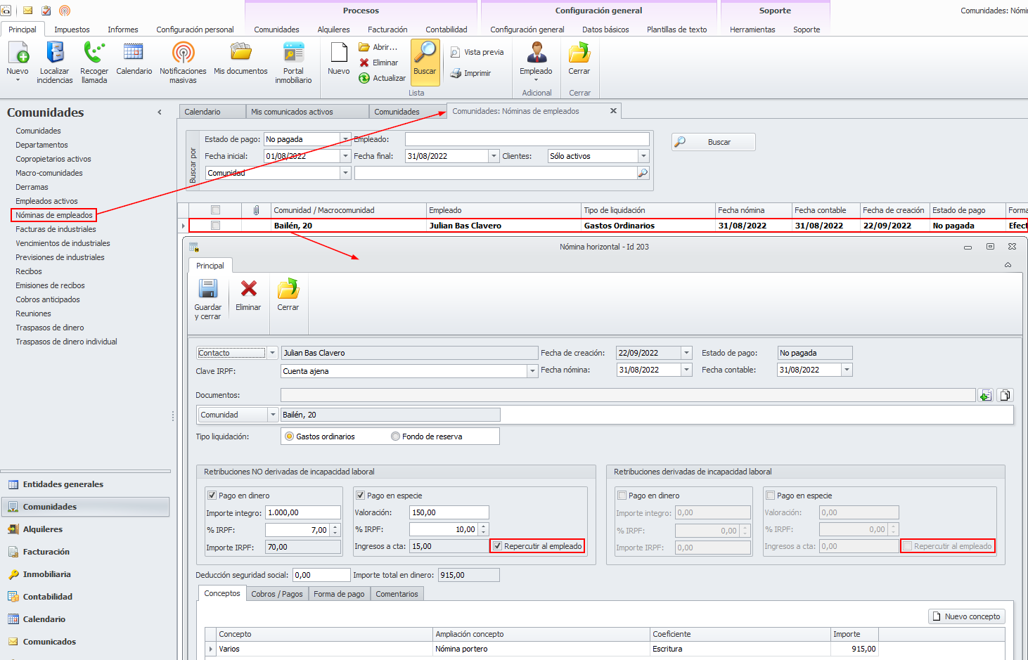The image size is (1028, 660).
Task: Click the Nuevo concepto button
Action: [966, 616]
